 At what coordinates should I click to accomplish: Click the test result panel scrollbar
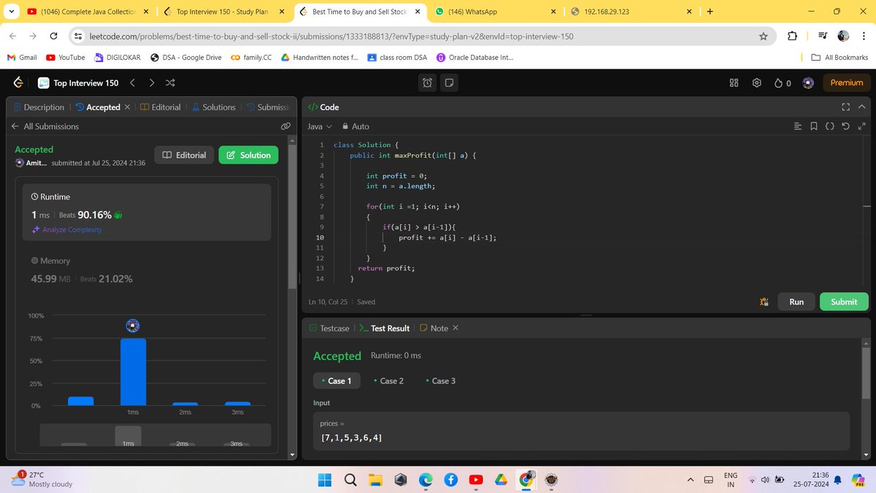(x=866, y=372)
